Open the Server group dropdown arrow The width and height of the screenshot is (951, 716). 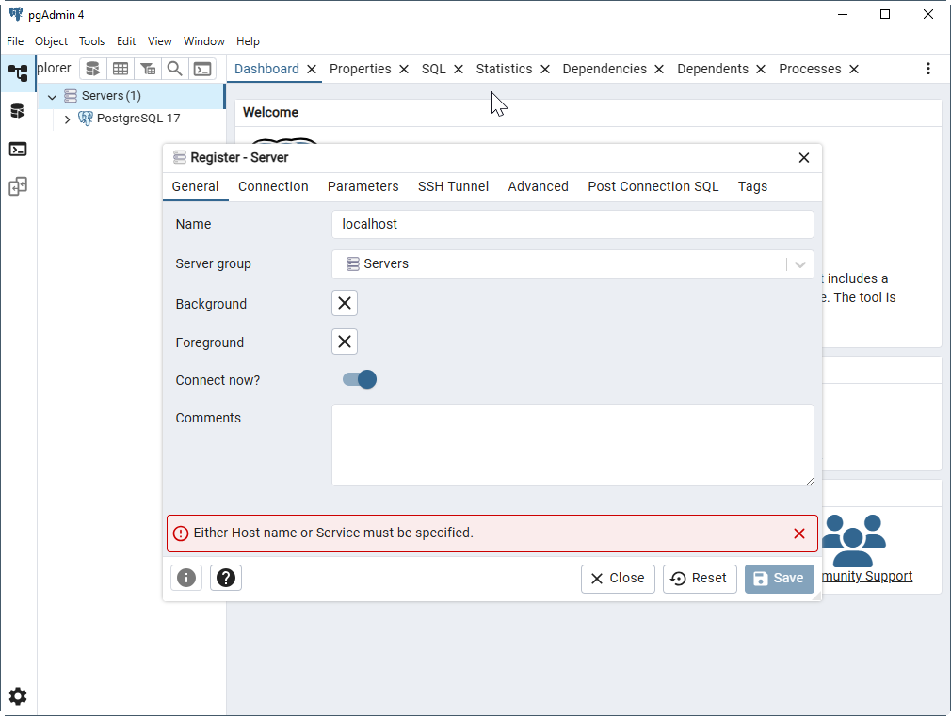800,264
